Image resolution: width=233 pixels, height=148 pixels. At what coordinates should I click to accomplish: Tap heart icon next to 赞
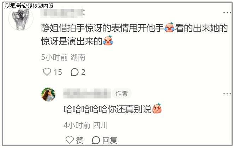[70, 140]
